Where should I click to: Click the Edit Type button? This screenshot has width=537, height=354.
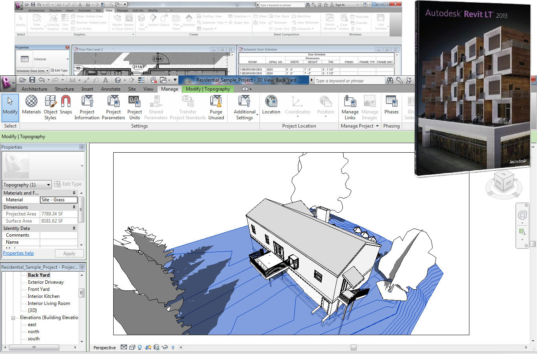click(x=68, y=184)
